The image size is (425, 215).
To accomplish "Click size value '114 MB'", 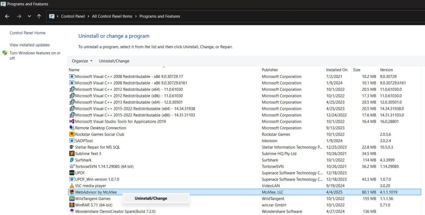I will pos(370,160).
